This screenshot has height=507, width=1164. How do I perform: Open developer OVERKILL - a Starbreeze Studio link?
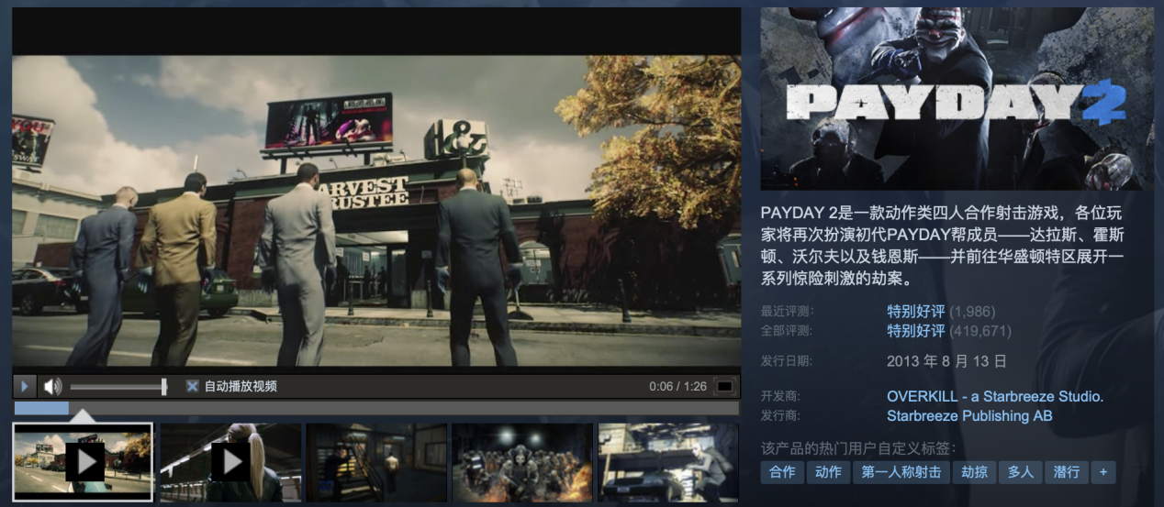pyautogui.click(x=994, y=397)
